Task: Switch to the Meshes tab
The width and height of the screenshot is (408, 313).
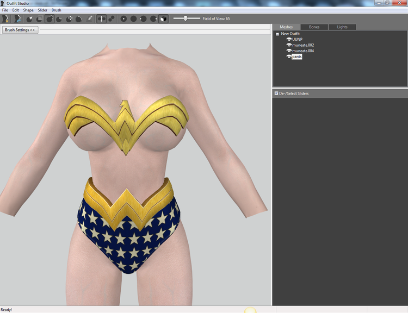Action: 286,27
